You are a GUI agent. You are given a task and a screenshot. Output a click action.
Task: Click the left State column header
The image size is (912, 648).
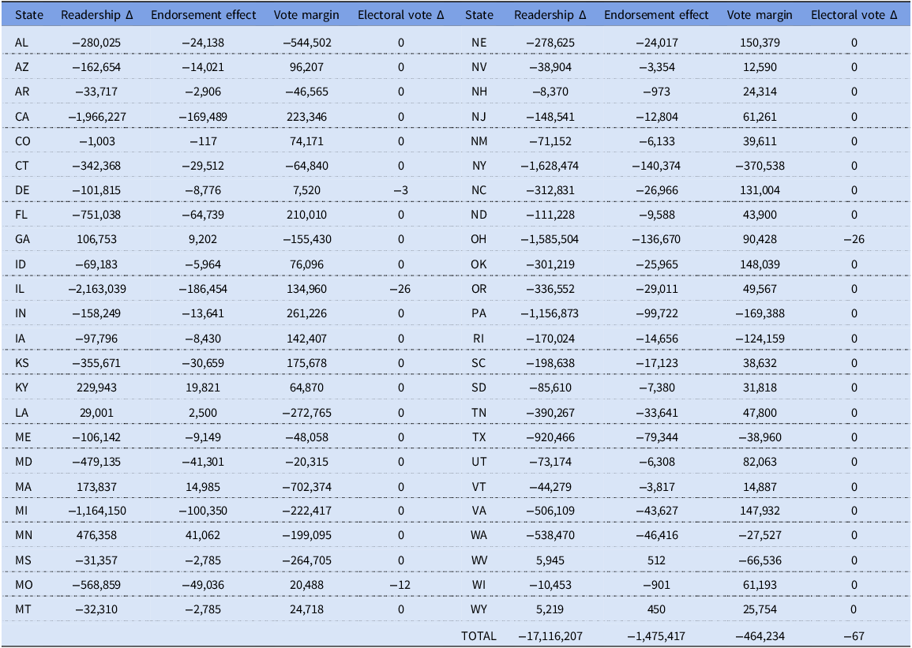(29, 15)
